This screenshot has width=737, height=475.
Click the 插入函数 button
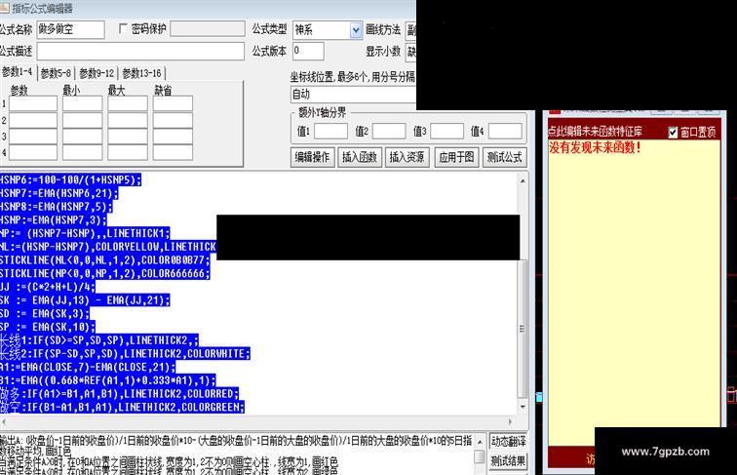point(360,157)
